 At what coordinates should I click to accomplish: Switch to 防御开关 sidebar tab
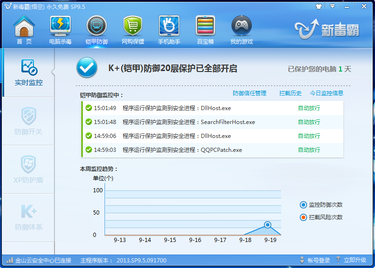(x=28, y=121)
